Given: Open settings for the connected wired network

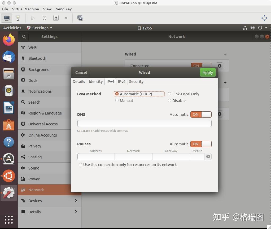Looking at the screenshot, I should coord(219,66).
